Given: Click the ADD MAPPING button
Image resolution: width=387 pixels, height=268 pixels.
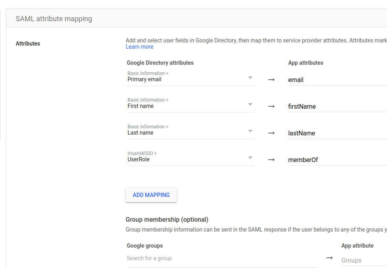Looking at the screenshot, I should [151, 195].
